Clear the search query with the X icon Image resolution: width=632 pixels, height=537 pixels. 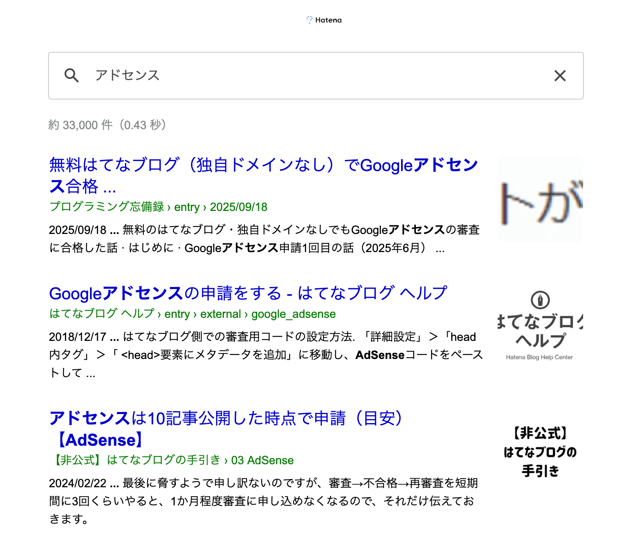560,76
